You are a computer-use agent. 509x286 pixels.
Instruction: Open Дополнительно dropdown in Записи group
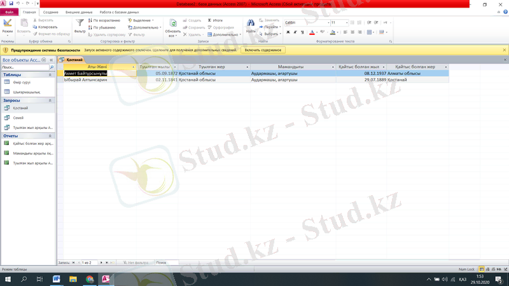tap(224, 35)
